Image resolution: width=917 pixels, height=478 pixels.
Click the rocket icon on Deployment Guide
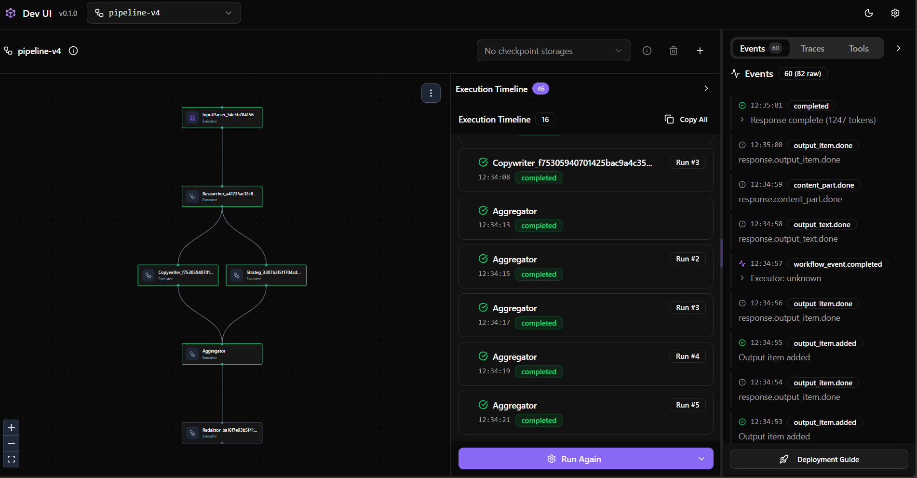(784, 459)
